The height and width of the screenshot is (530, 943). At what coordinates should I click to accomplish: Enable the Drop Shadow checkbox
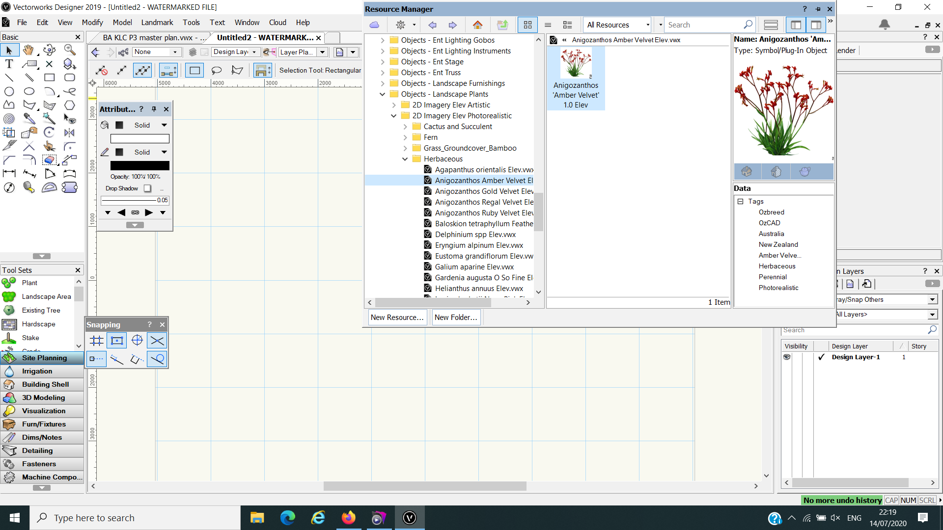click(x=147, y=188)
